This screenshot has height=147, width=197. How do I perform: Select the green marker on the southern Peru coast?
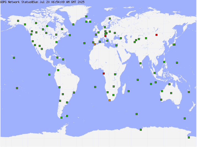coord(60,87)
